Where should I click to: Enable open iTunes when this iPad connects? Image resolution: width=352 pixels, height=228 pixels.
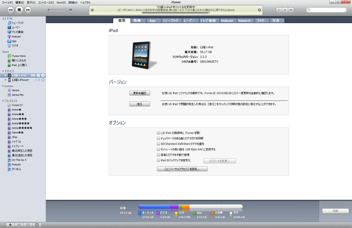click(158, 132)
